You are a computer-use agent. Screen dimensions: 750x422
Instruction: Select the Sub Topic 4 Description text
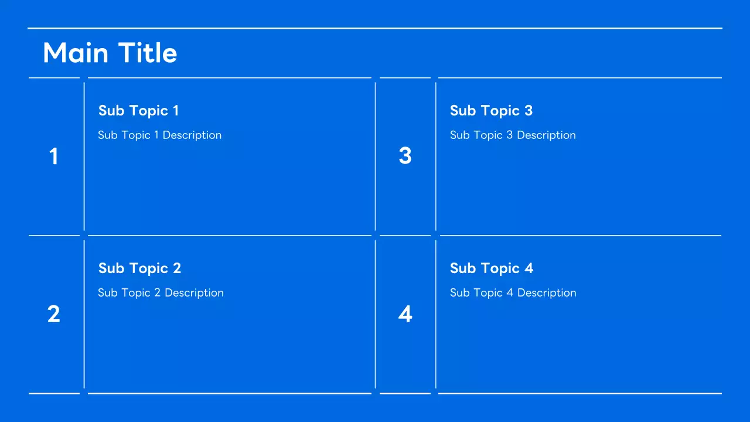[x=513, y=293]
